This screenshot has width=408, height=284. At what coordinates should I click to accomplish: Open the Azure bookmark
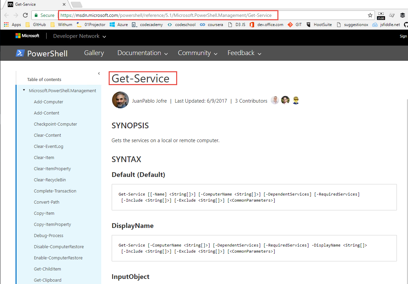pyautogui.click(x=119, y=25)
